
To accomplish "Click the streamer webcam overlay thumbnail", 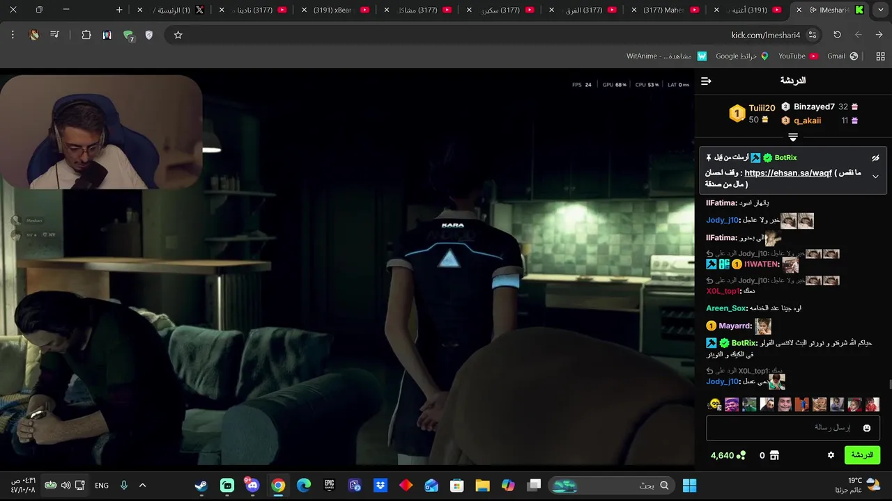I will click(x=102, y=132).
